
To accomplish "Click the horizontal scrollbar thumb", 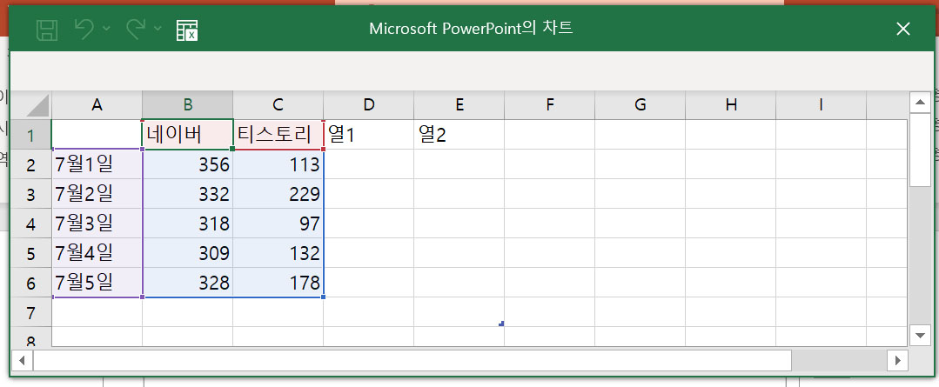I will (x=412, y=360).
